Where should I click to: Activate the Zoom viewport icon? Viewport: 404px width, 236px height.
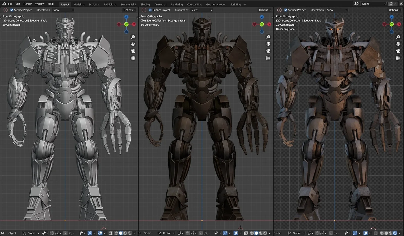point(133,37)
